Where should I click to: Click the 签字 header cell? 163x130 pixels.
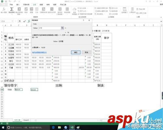[107, 38]
